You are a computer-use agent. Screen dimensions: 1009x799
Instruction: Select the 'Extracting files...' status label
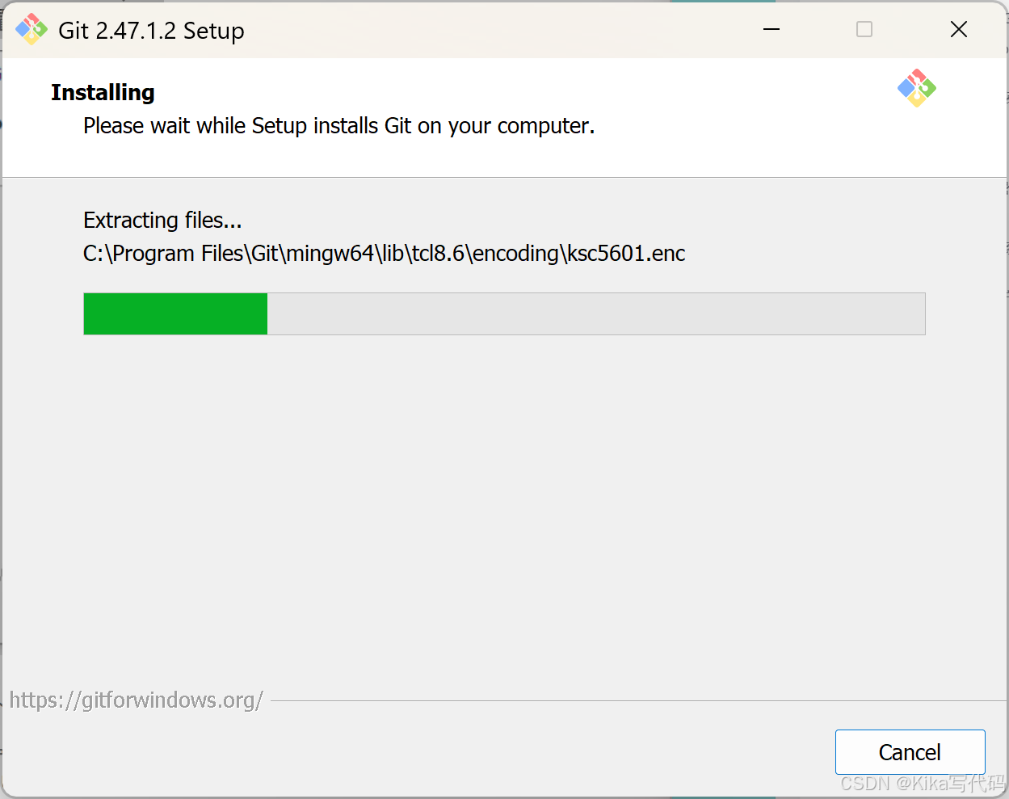click(x=162, y=220)
